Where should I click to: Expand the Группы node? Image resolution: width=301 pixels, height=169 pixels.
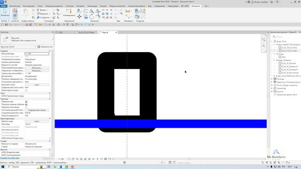[272, 92]
